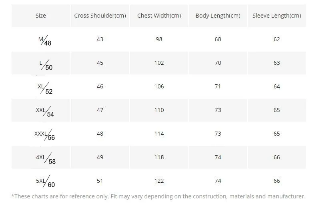The width and height of the screenshot is (317, 214).
Task: Select the Cross Shoulder(cm) header
Action: pyautogui.click(x=100, y=16)
